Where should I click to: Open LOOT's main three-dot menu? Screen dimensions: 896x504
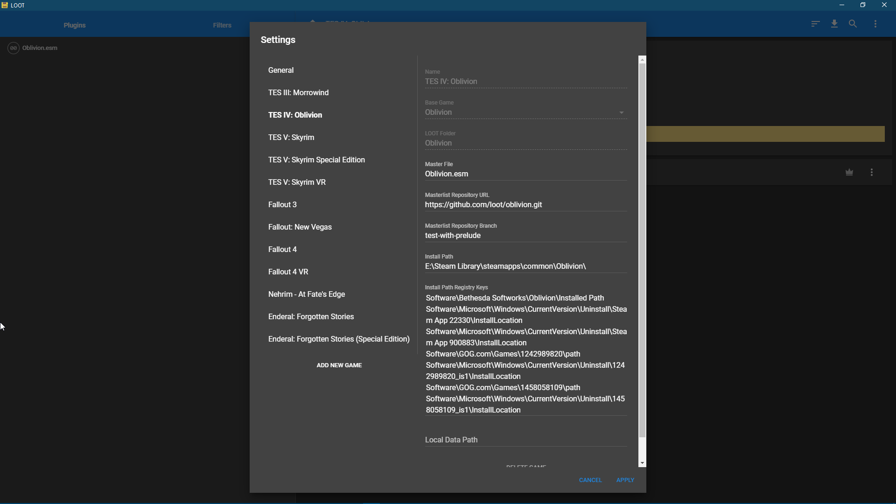(875, 24)
